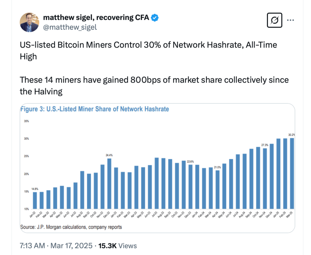Click the bar labeled 30.2%
Viewport: 311px width, 255px height.
click(292, 174)
